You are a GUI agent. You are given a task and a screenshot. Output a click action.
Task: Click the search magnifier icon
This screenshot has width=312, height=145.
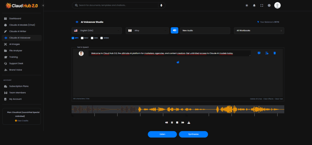click(x=76, y=5)
